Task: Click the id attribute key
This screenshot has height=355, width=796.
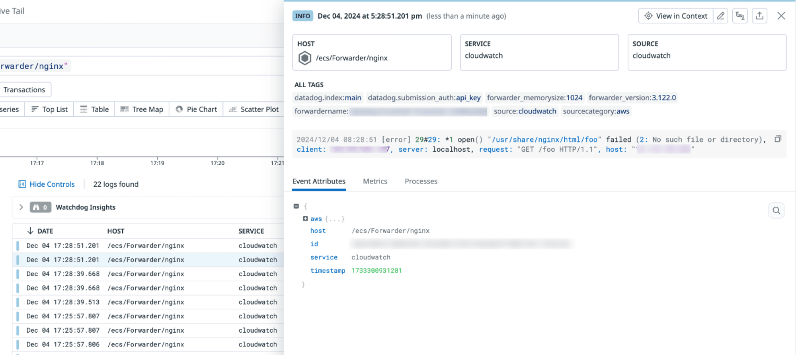Action: [314, 244]
